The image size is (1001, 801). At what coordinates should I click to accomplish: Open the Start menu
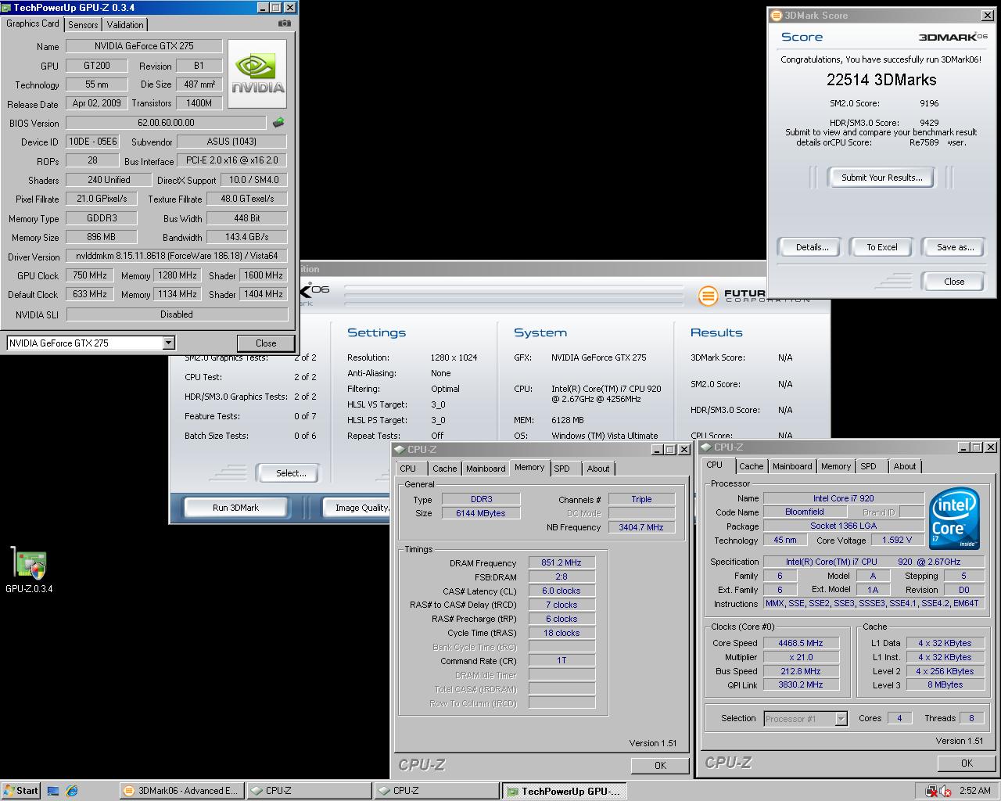pos(21,791)
